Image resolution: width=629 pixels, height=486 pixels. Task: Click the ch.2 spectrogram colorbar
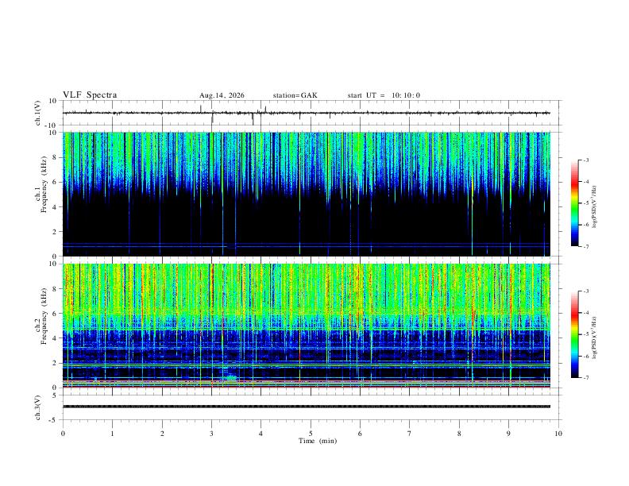[574, 334]
